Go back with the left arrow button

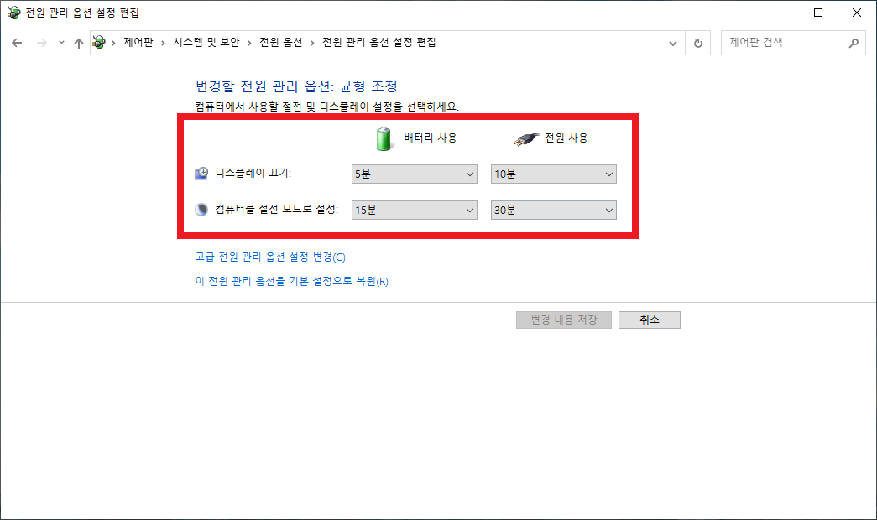click(17, 43)
